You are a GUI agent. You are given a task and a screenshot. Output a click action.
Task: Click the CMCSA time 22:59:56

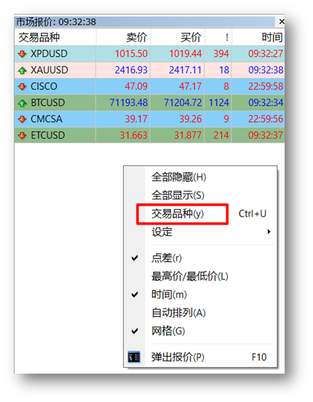[x=266, y=119]
